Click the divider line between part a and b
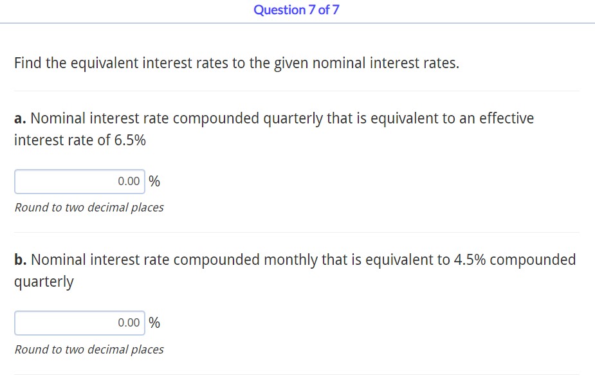Image resolution: width=595 pixels, height=378 pixels. (x=297, y=233)
